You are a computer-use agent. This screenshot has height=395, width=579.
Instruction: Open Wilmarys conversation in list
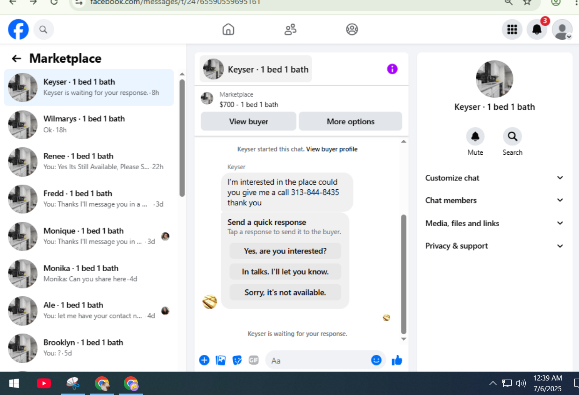[x=89, y=124]
